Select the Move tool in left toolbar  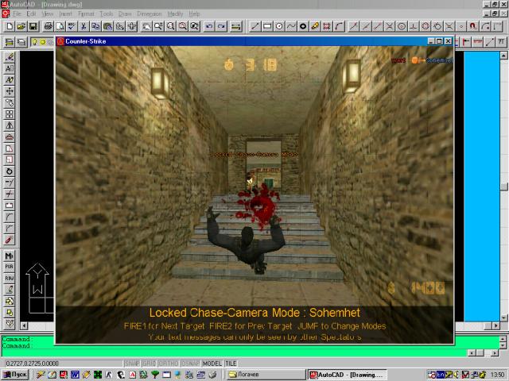(9, 91)
